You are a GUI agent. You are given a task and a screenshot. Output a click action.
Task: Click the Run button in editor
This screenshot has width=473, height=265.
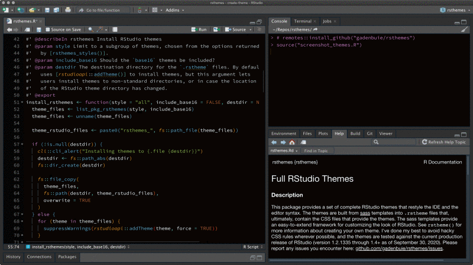click(x=199, y=30)
